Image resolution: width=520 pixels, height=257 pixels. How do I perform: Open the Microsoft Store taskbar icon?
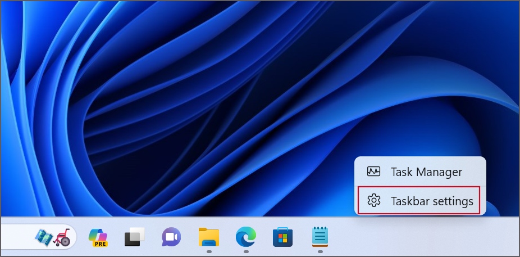tap(282, 237)
